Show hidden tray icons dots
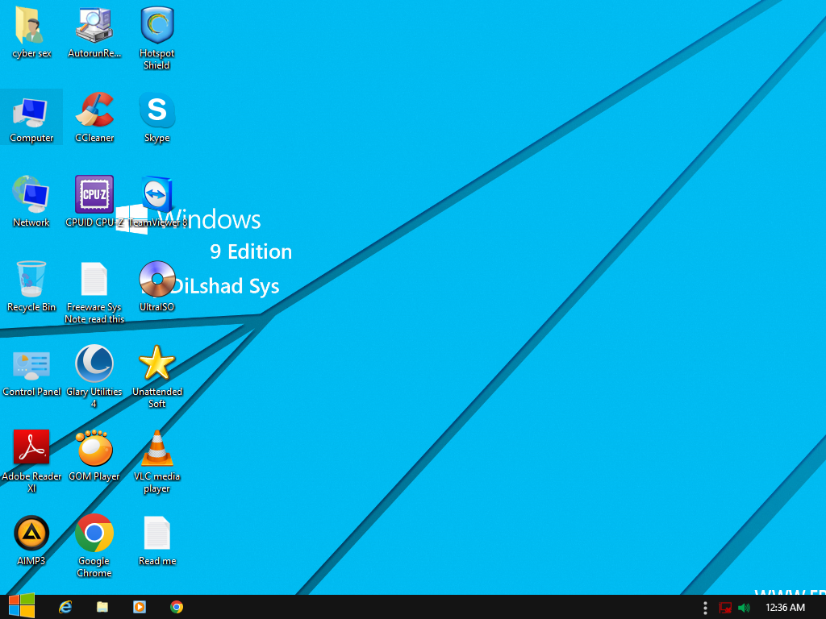826x619 pixels. [705, 608]
